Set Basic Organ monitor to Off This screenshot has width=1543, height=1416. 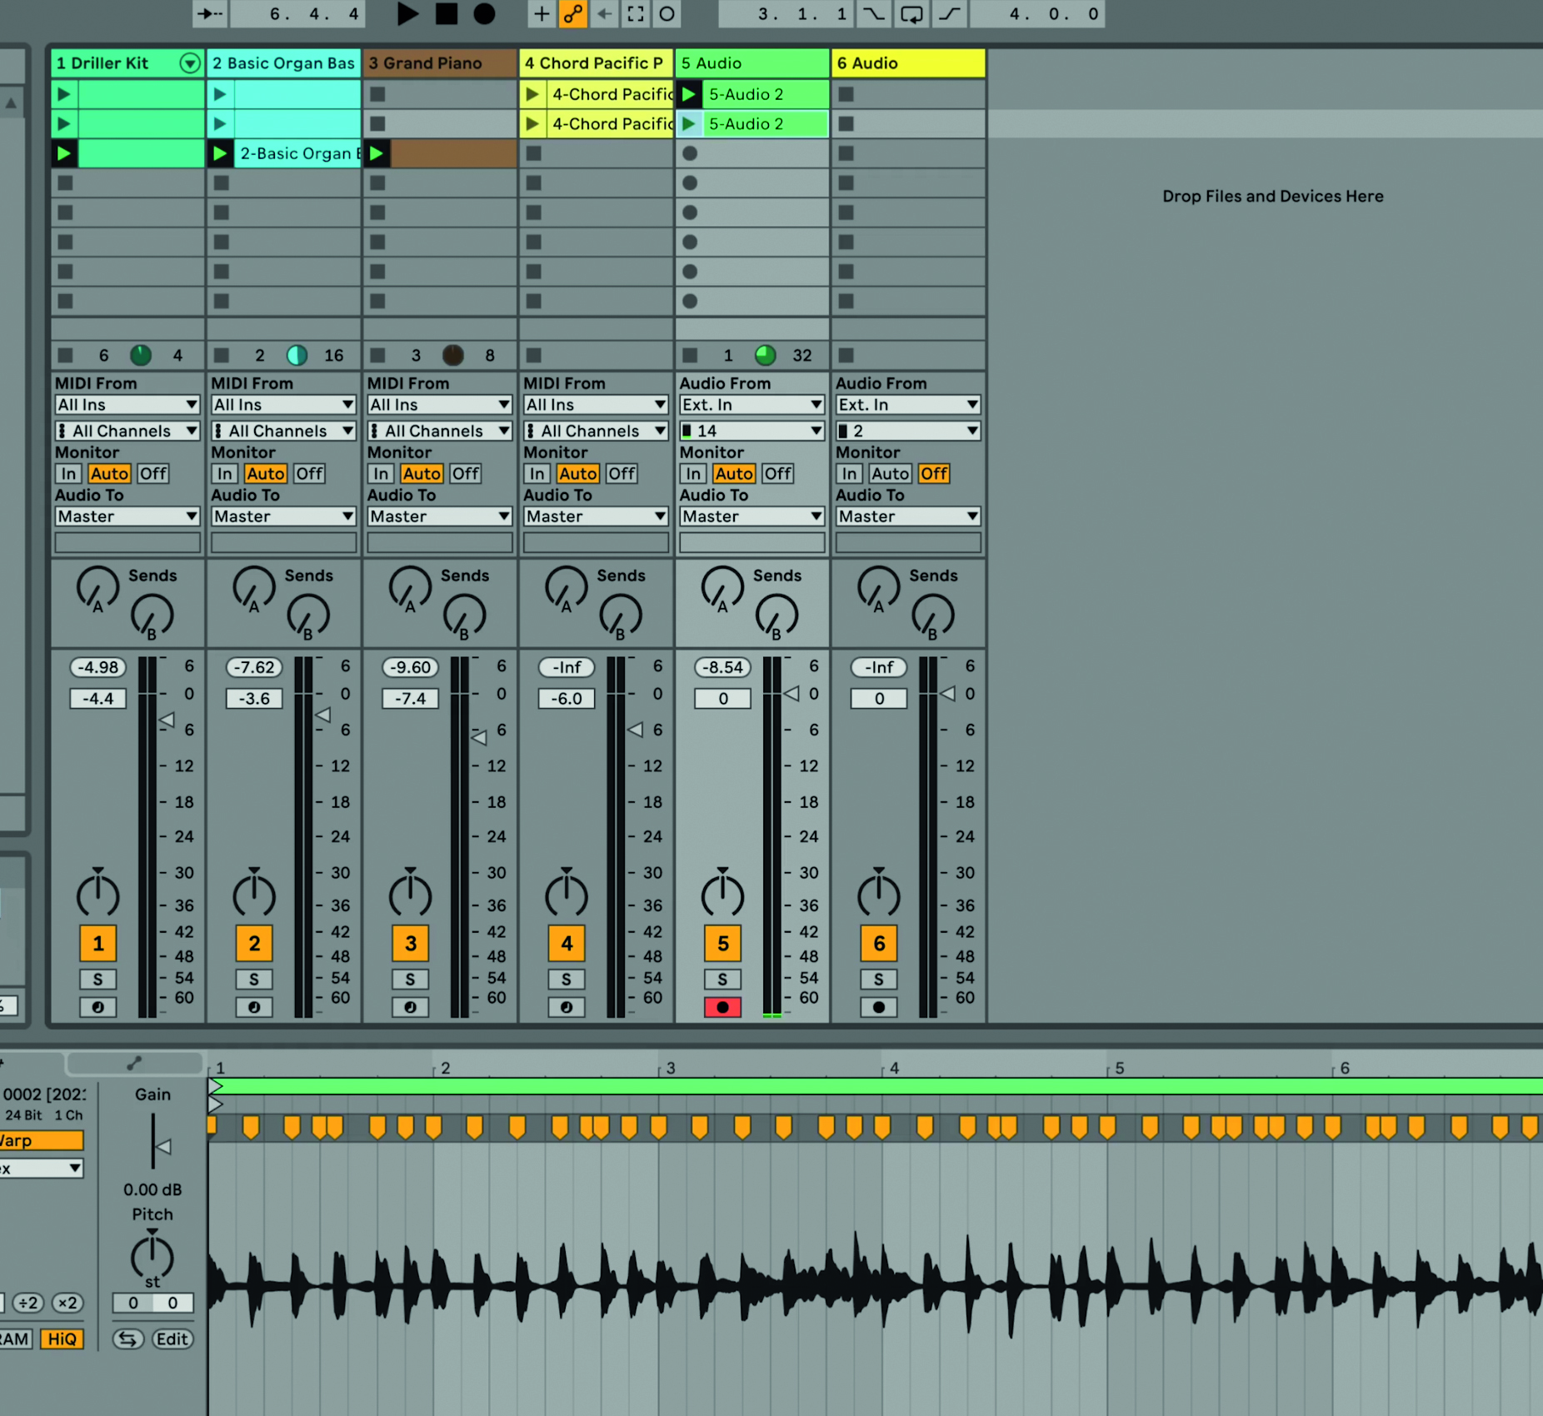point(309,474)
